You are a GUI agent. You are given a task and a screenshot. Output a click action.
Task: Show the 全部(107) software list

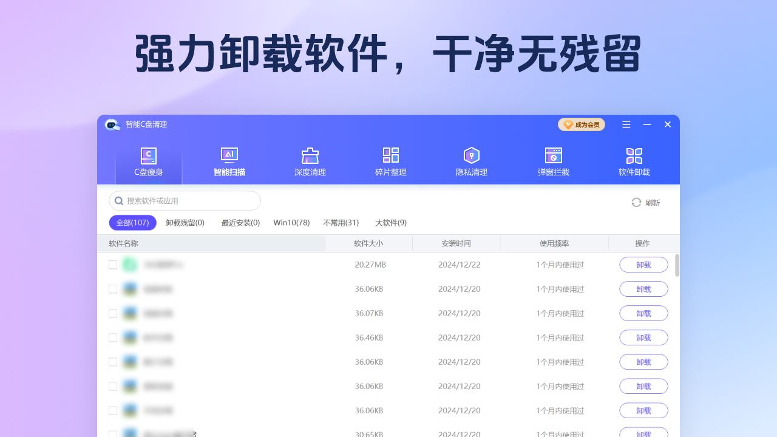click(133, 223)
